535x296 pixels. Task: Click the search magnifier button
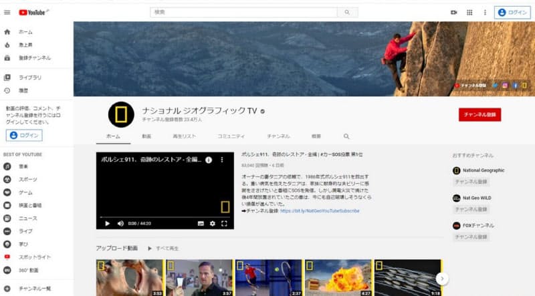pos(346,12)
